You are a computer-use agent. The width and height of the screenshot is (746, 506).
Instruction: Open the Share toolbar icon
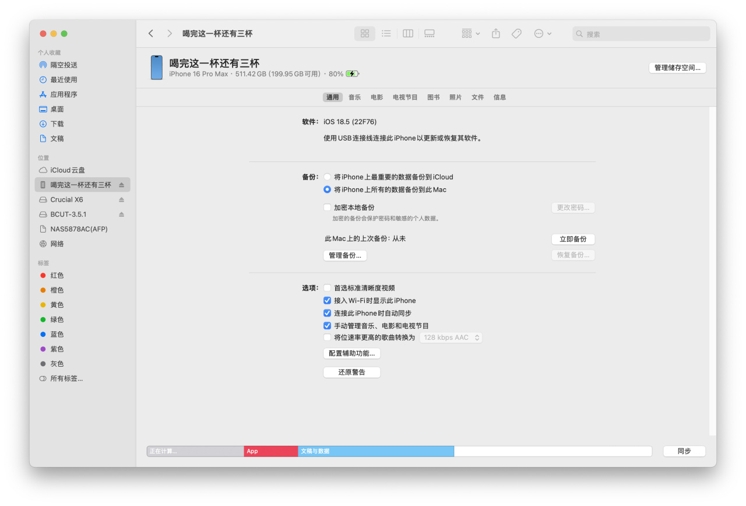pyautogui.click(x=496, y=34)
